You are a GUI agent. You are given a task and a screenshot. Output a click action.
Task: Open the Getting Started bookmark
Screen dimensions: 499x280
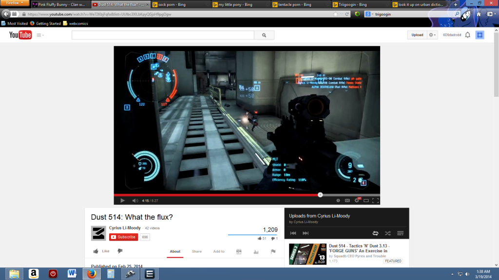pyautogui.click(x=45, y=23)
